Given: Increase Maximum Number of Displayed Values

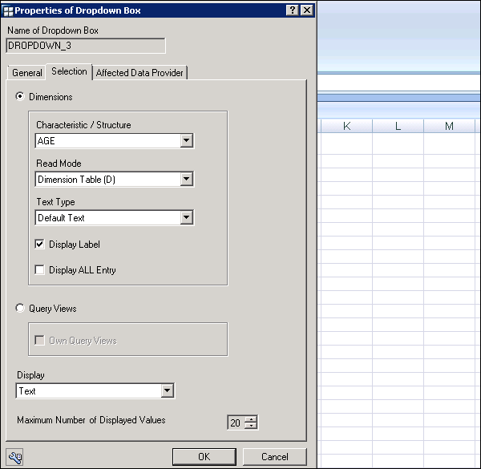Looking at the screenshot, I should tap(250, 419).
